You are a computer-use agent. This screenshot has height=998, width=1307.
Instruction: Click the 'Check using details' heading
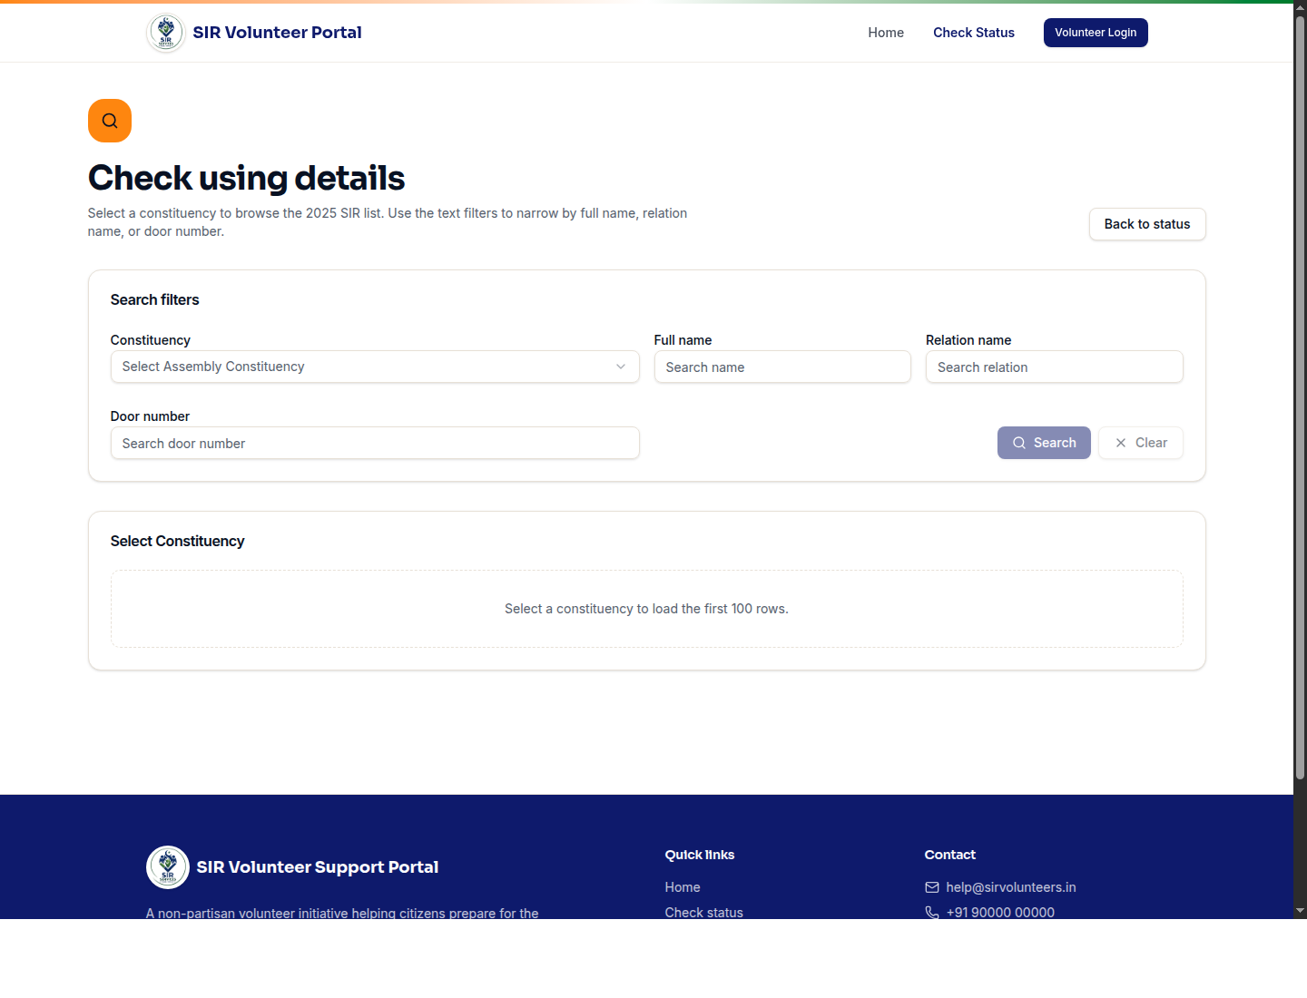[246, 178]
